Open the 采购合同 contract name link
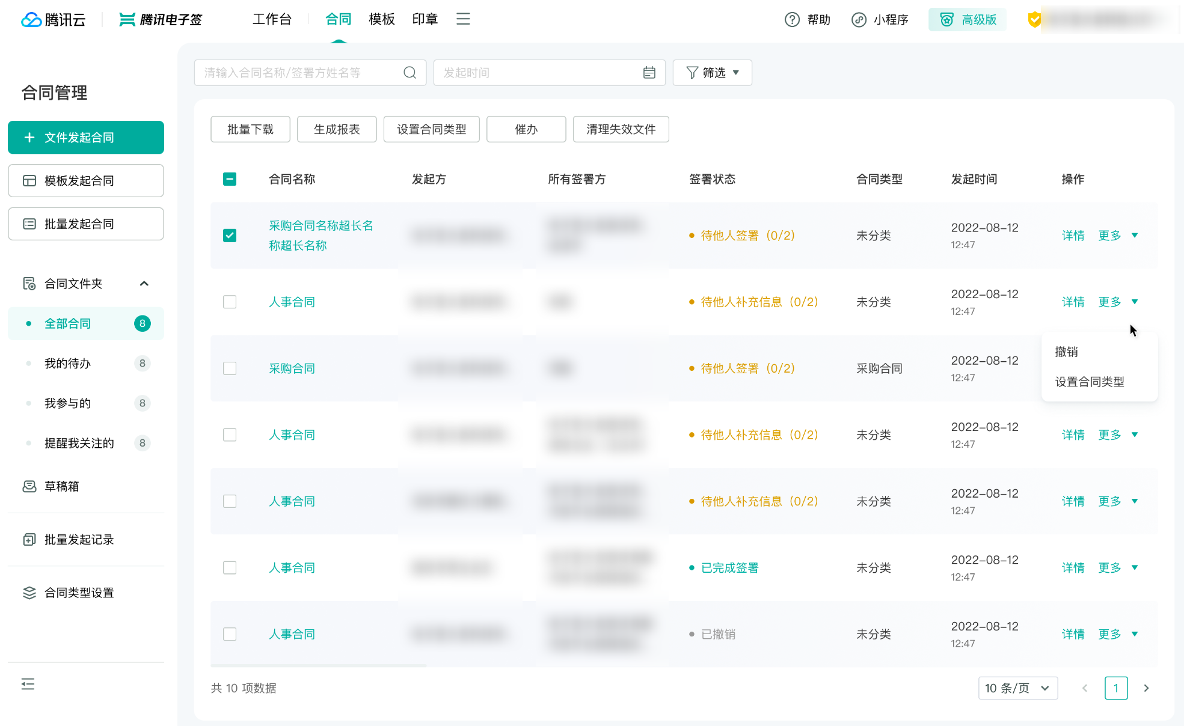This screenshot has width=1184, height=726. tap(292, 368)
